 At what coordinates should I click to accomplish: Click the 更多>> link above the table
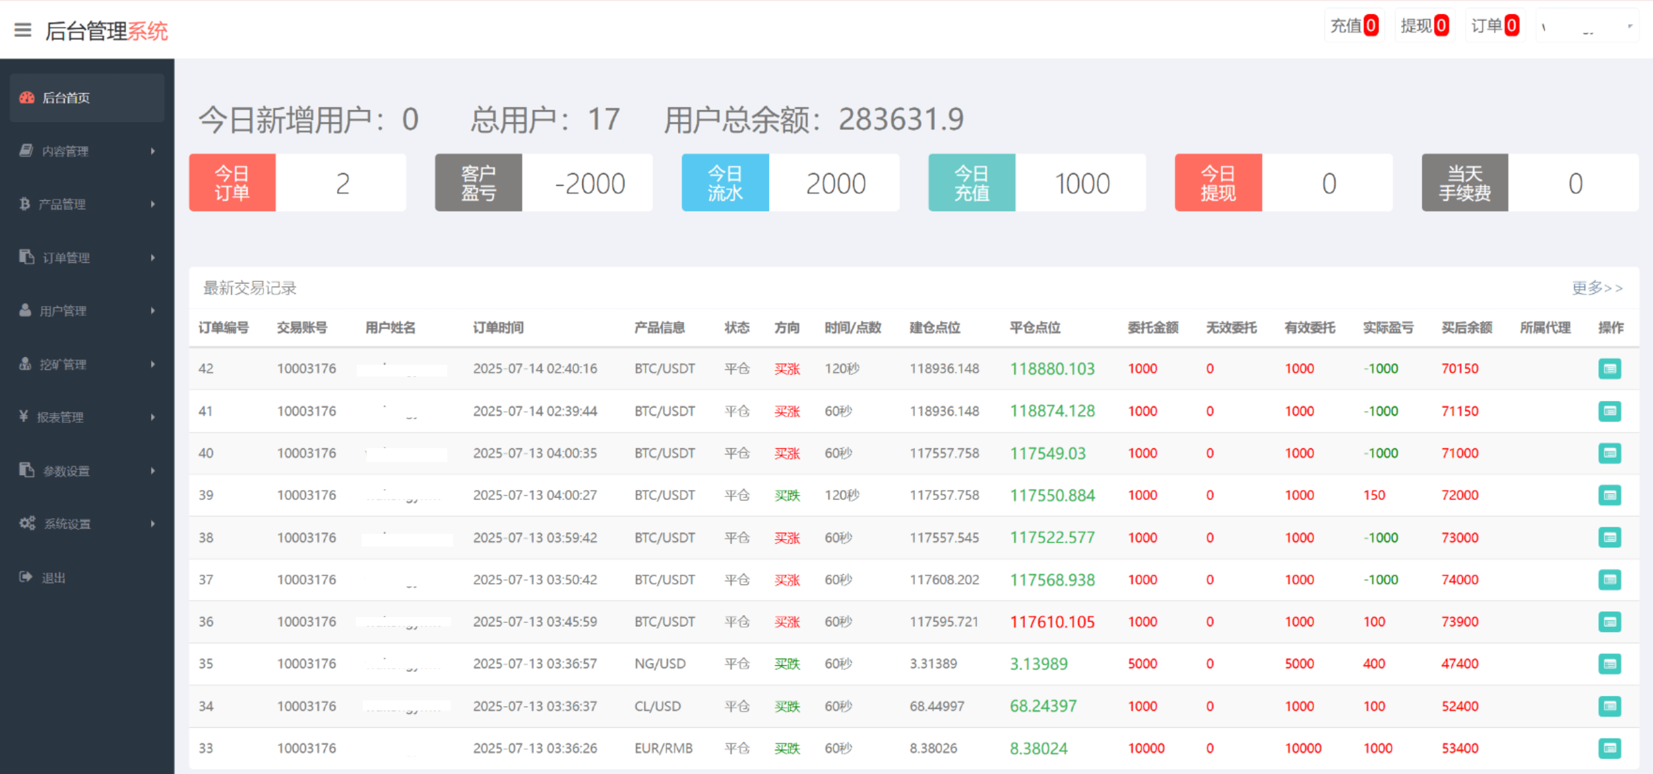click(x=1597, y=288)
